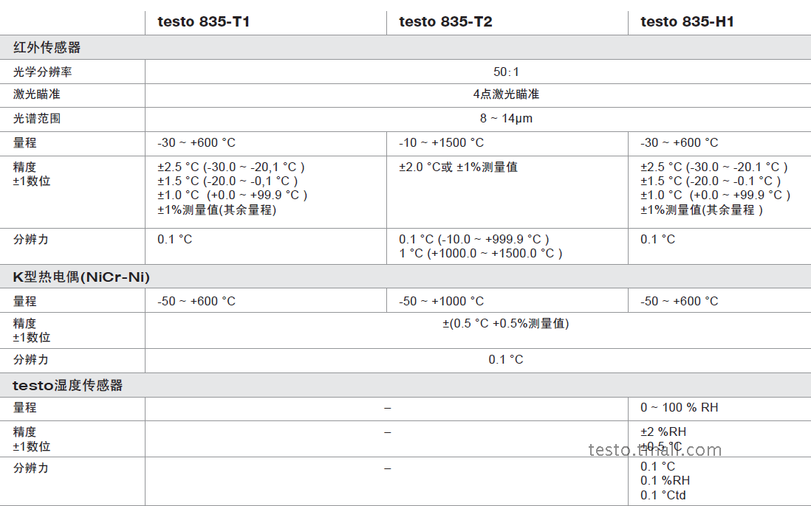
Task: Select the K型热电偶(NiCr-Ni) section heading
Action: (81, 277)
